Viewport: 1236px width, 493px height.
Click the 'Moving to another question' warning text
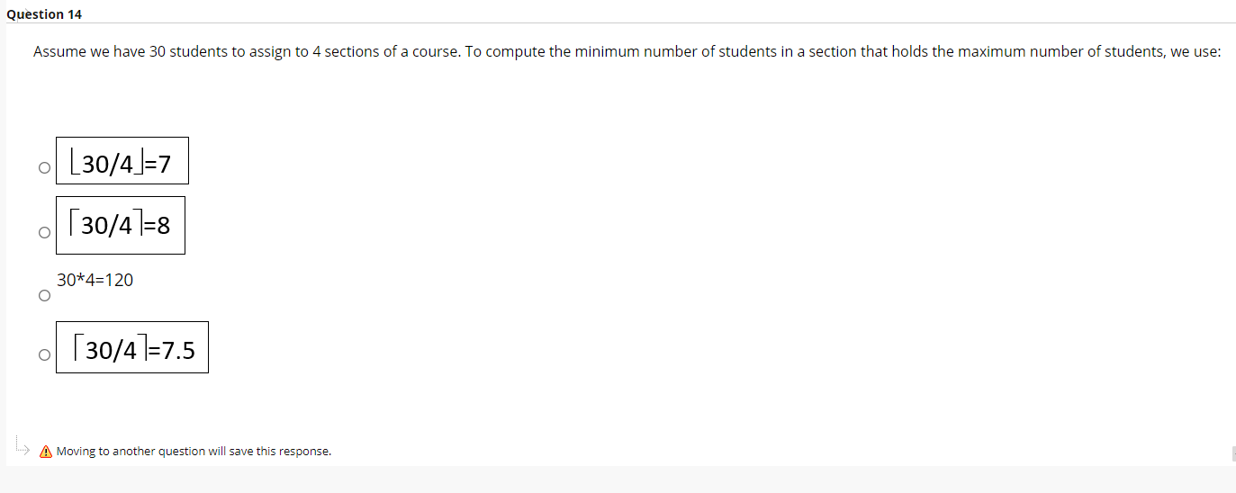click(x=194, y=452)
